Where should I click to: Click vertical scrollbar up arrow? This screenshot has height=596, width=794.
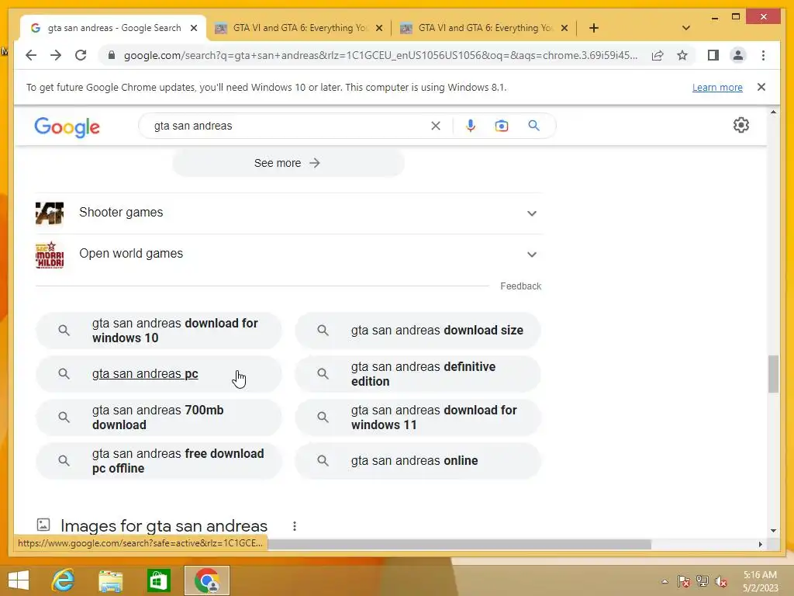[x=773, y=112]
